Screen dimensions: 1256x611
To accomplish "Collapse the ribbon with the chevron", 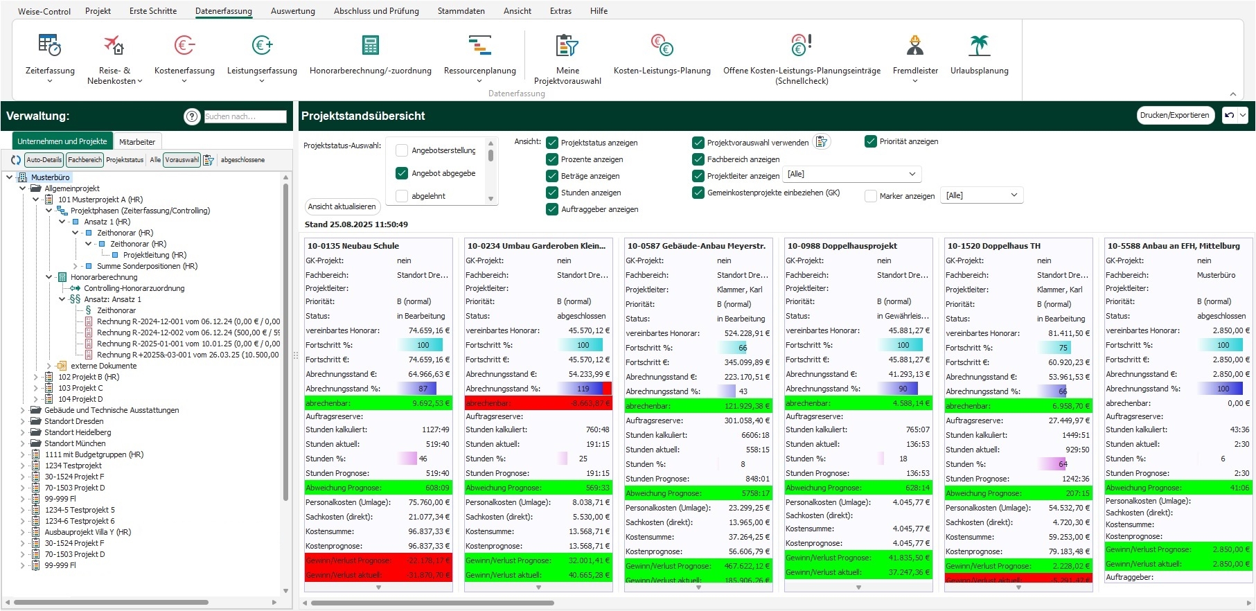I will [x=1232, y=94].
